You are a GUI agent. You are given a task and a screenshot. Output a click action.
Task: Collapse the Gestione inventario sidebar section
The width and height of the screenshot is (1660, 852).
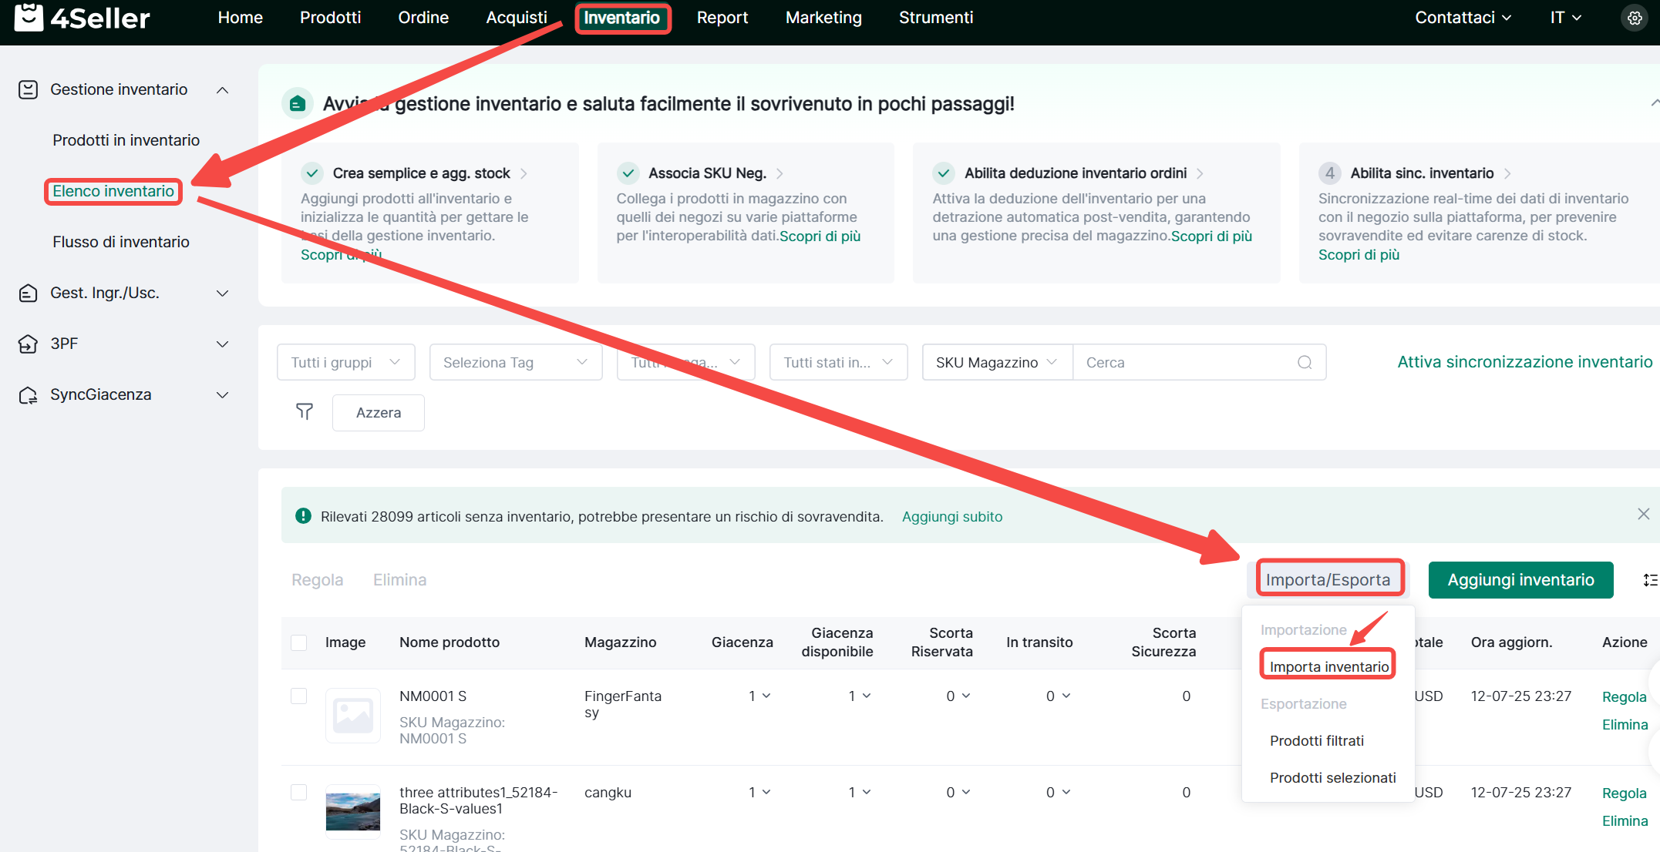pos(222,90)
